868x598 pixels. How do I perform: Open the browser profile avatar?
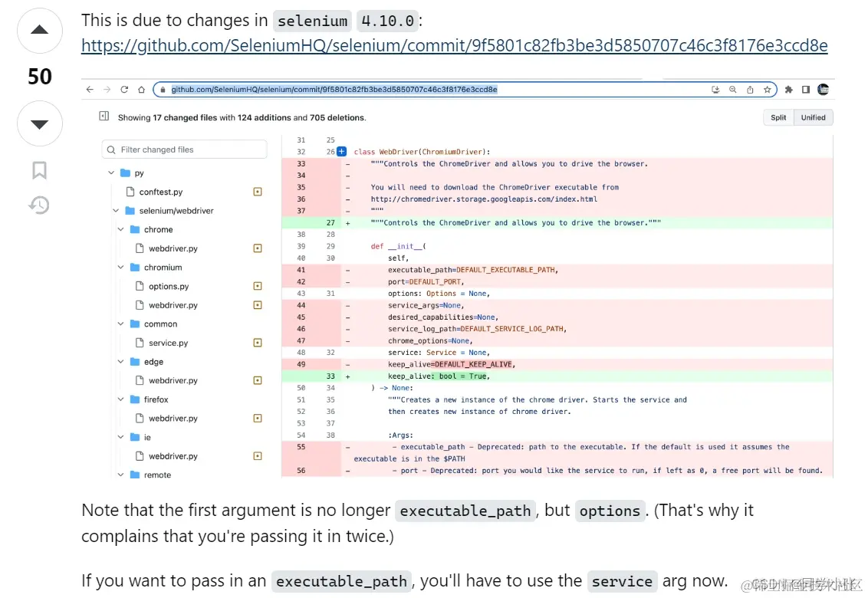[x=824, y=89]
